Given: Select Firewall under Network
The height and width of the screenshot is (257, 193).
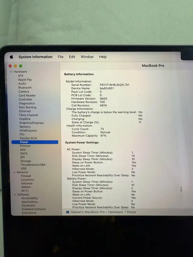Looking at the screenshot, I should (26, 176).
